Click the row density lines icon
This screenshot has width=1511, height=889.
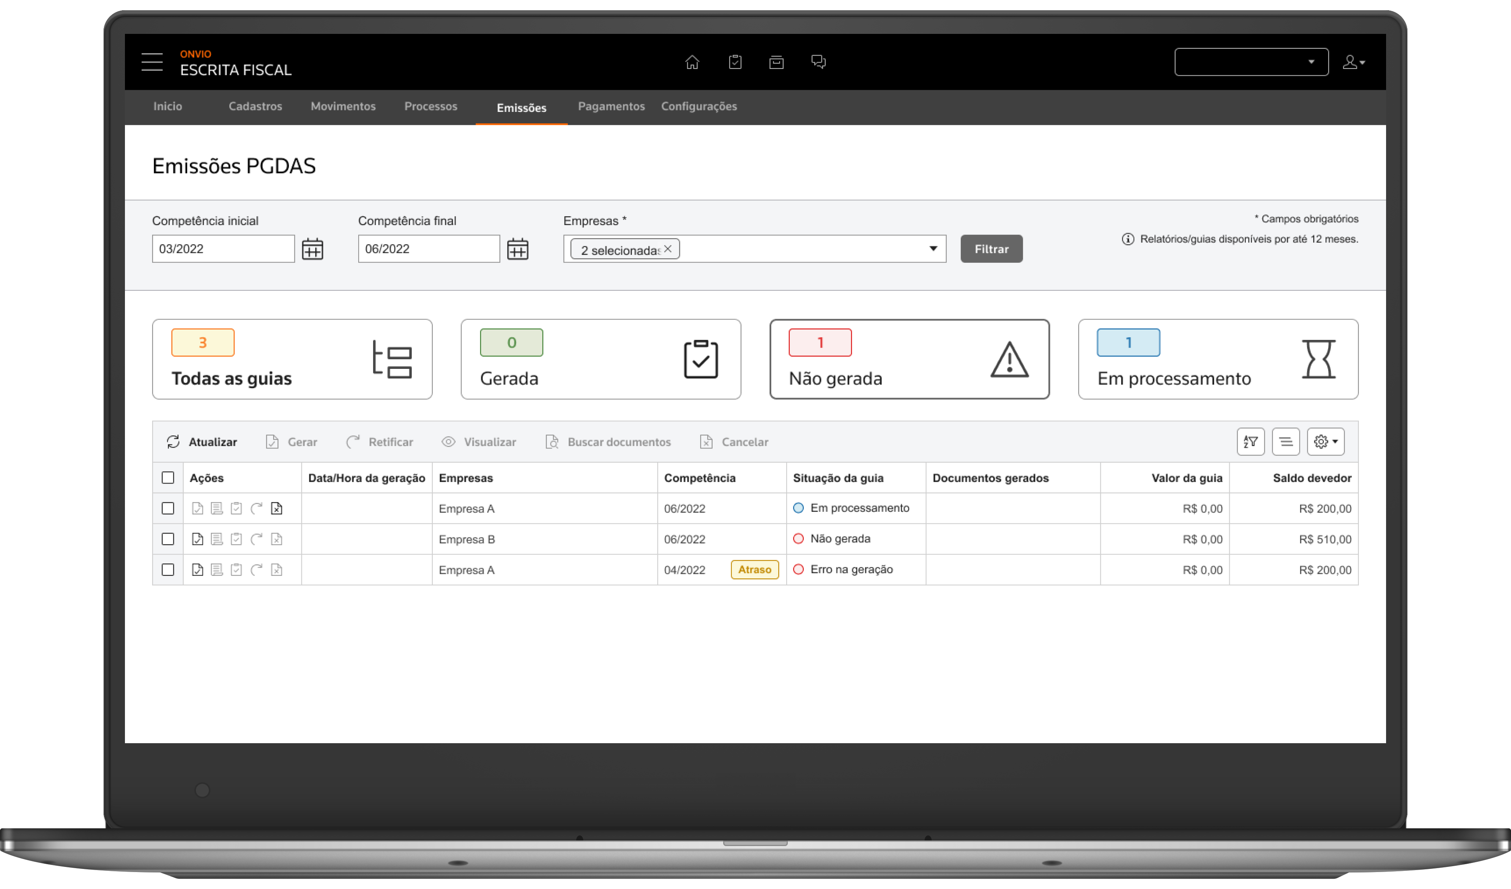coord(1286,442)
